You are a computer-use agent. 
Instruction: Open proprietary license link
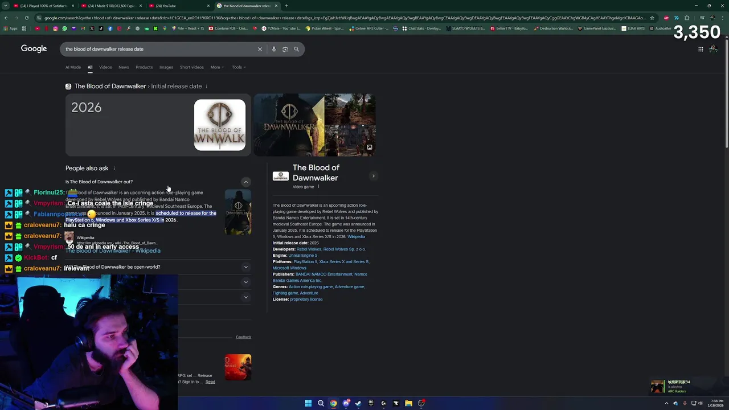(306, 300)
